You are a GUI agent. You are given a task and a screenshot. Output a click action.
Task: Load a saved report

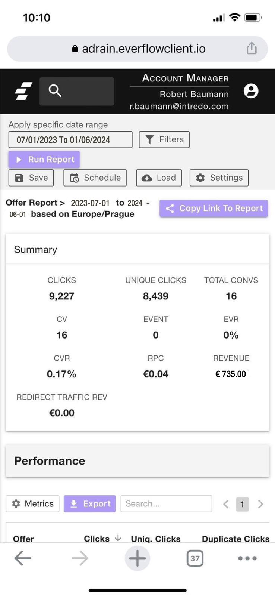(x=159, y=178)
